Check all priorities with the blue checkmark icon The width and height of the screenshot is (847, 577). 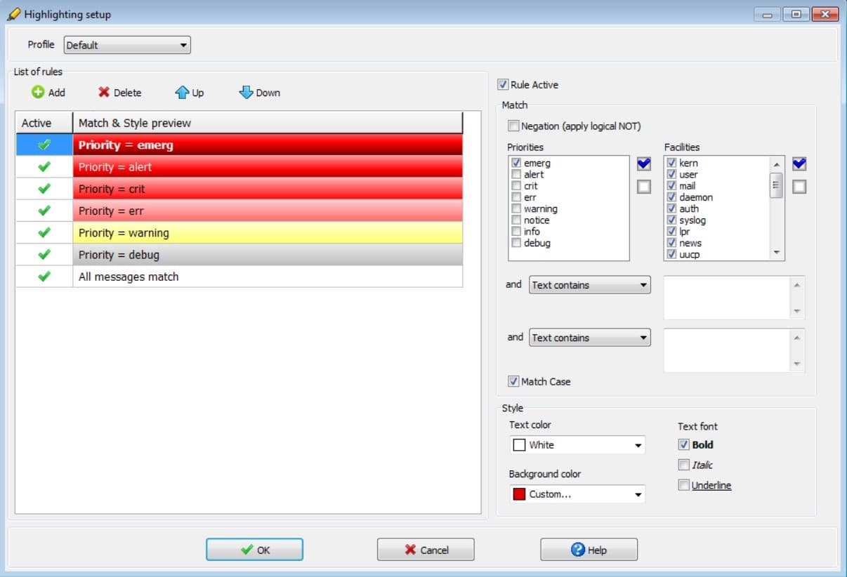(x=644, y=164)
